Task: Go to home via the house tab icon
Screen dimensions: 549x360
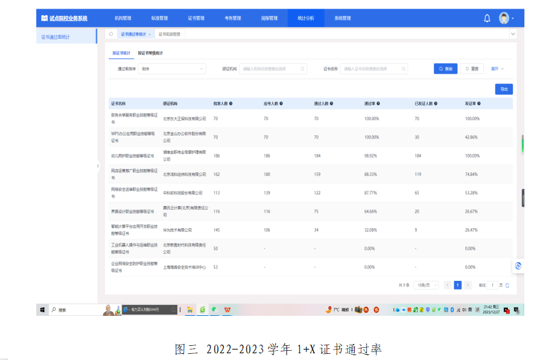Action: 111,34
